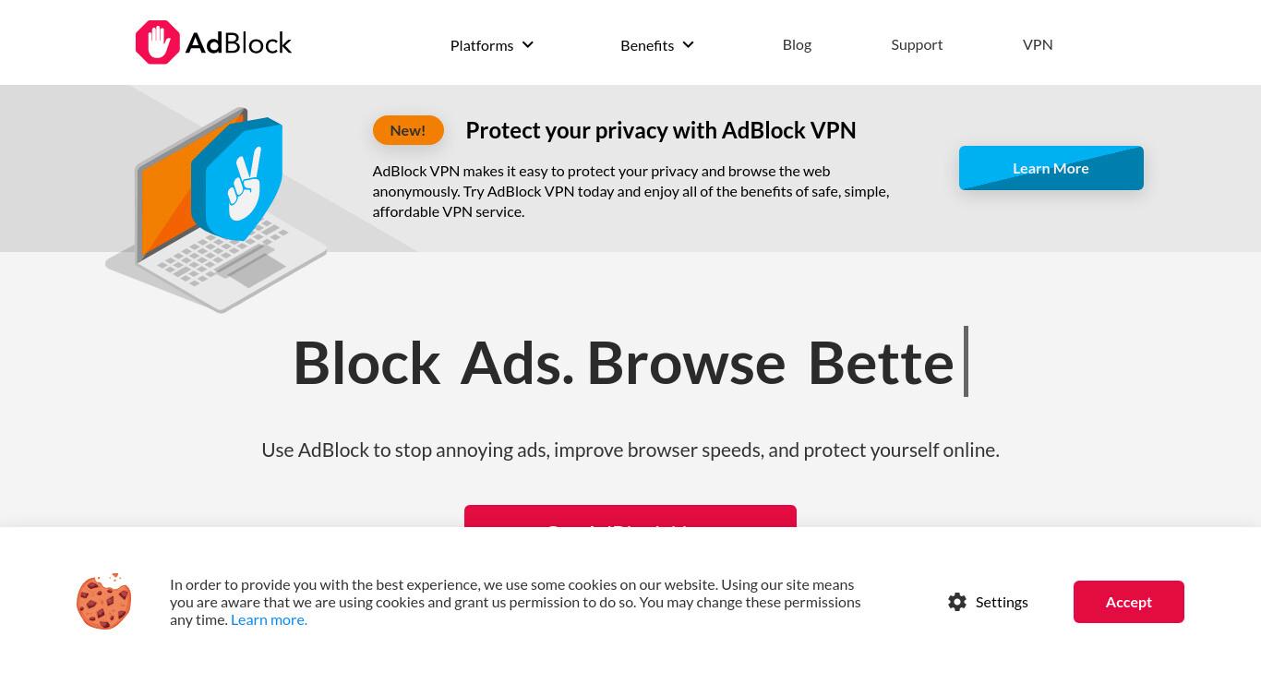Expand the Platforms chevron arrow

(528, 44)
